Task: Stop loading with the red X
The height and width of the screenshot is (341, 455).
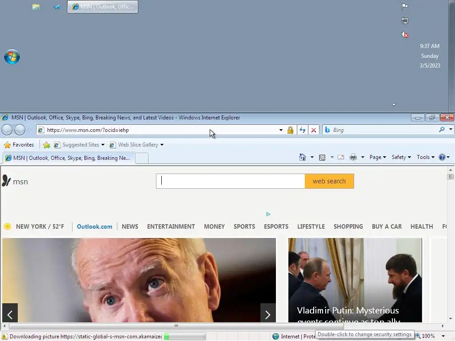Action: (314, 130)
